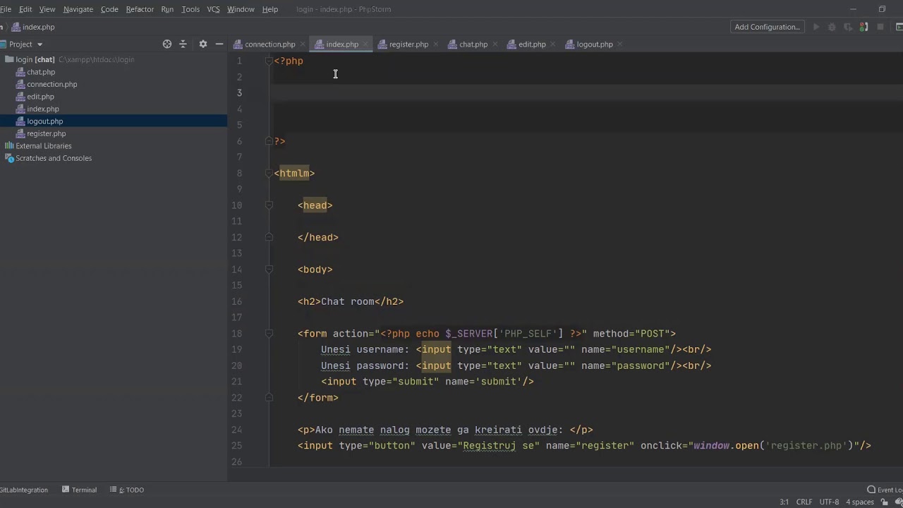Close the logout.php tab
Image resolution: width=903 pixels, height=508 pixels.
(x=619, y=44)
